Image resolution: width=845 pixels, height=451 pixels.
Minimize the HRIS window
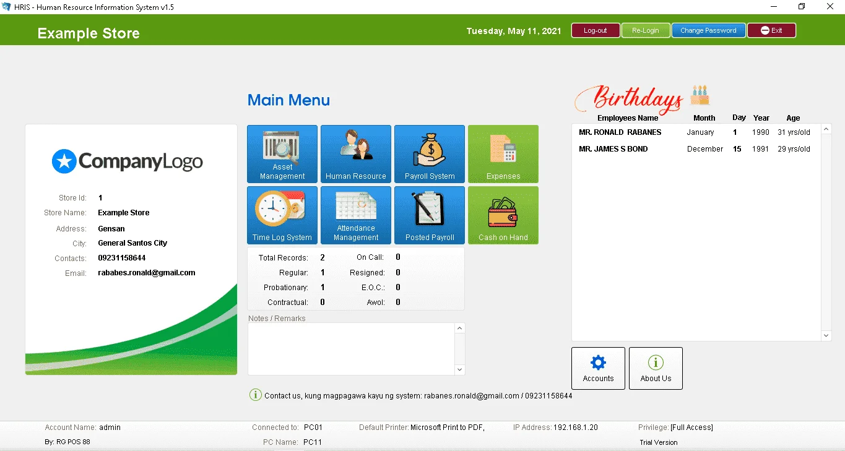[773, 7]
